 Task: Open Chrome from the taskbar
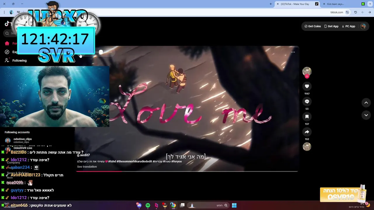[x=173, y=205]
